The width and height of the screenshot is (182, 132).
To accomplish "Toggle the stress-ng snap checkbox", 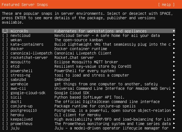I will (x=5, y=75).
